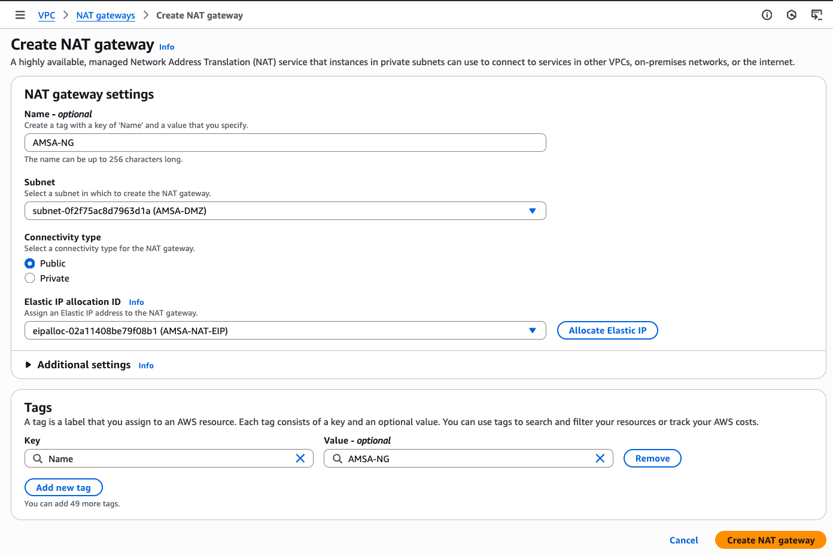Click the Add new tag button
The height and width of the screenshot is (556, 833).
pos(63,488)
